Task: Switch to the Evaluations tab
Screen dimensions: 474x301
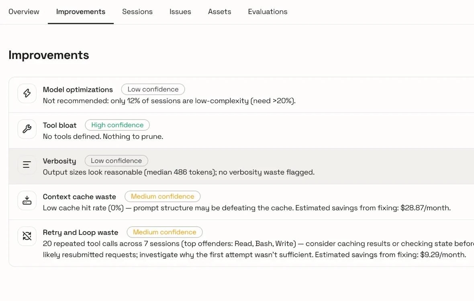Action: 268,12
